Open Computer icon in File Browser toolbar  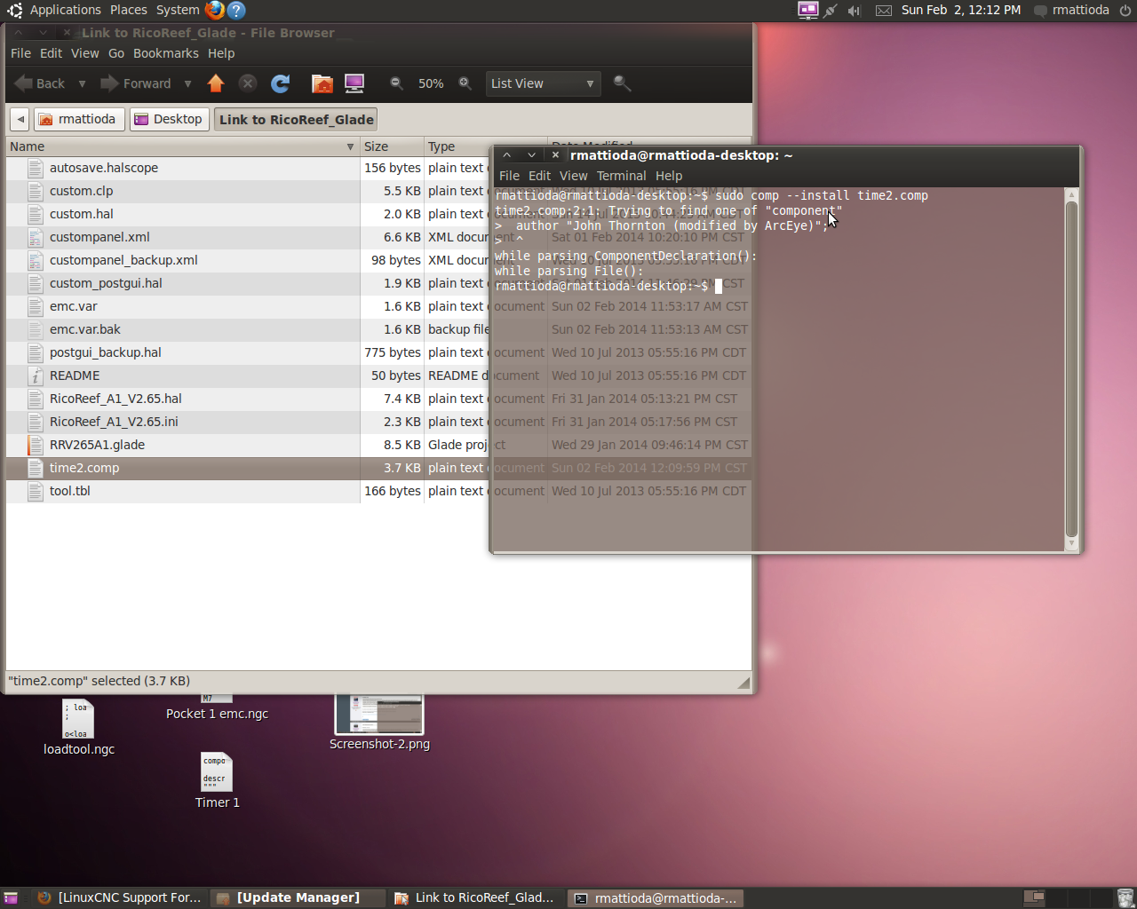pos(354,83)
